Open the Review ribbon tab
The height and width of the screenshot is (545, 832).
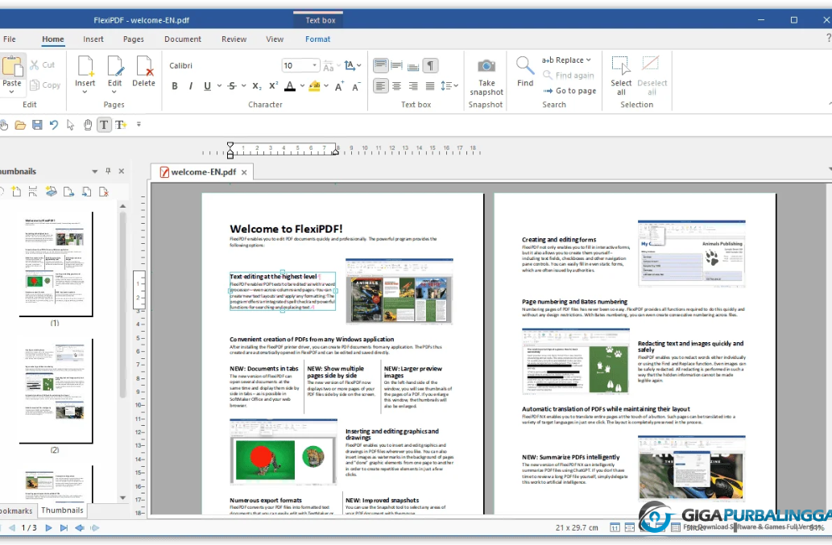(234, 39)
